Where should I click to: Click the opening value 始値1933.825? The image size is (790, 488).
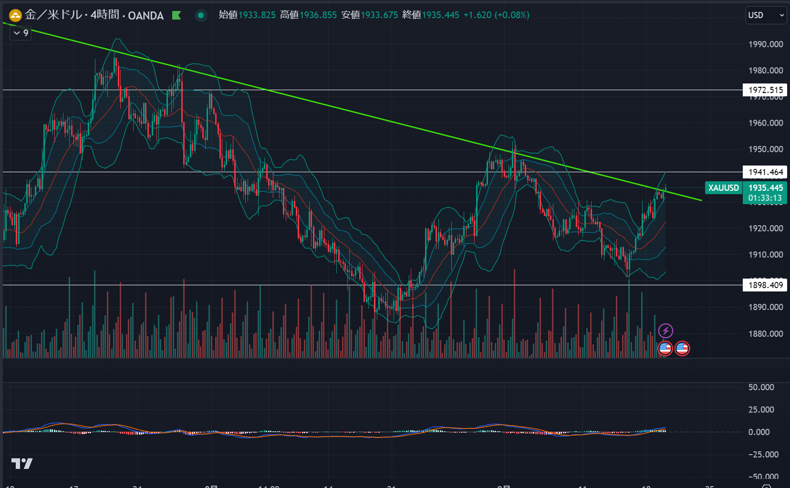click(x=247, y=15)
